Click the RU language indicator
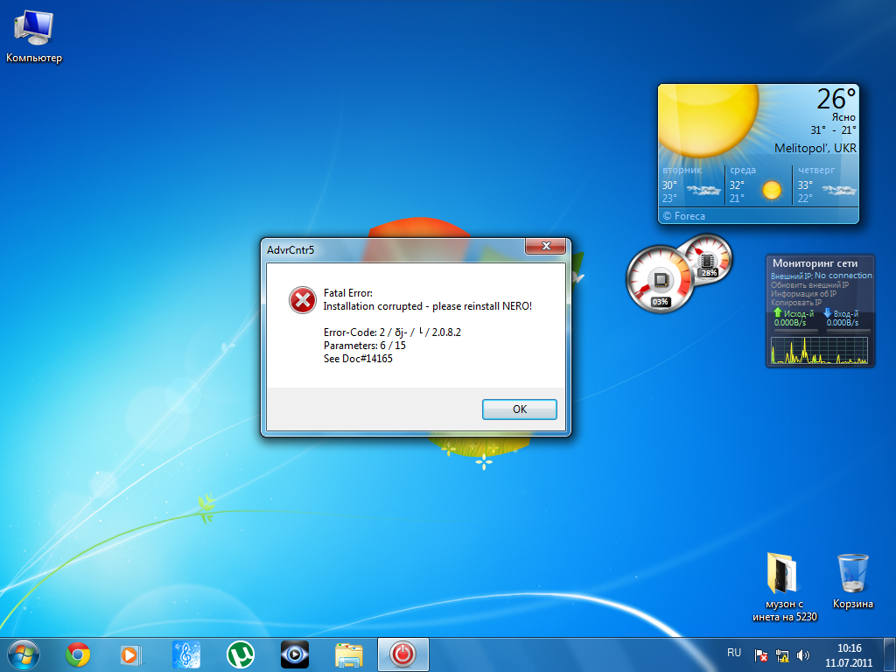This screenshot has height=672, width=896. (x=734, y=653)
